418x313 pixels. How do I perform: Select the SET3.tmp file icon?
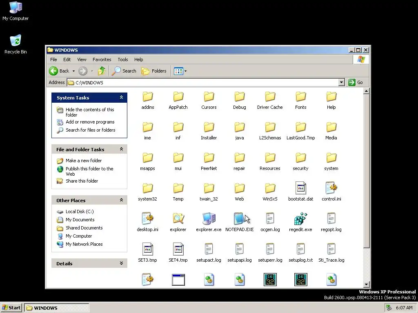pos(147,249)
